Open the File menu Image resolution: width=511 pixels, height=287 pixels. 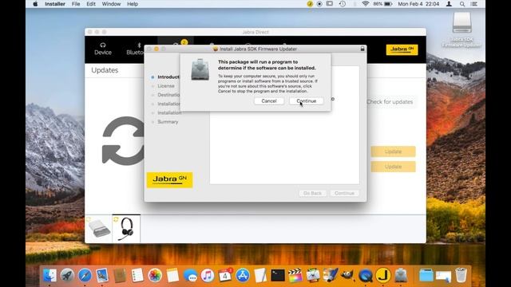coord(76,4)
